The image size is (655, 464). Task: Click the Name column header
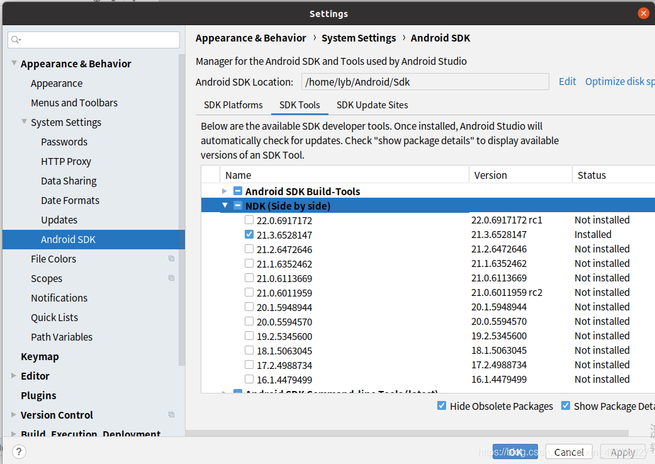tap(344, 175)
